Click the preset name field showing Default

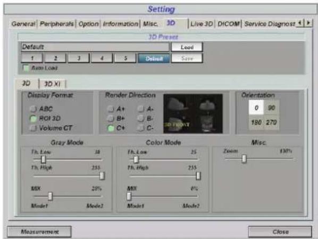tap(95, 47)
